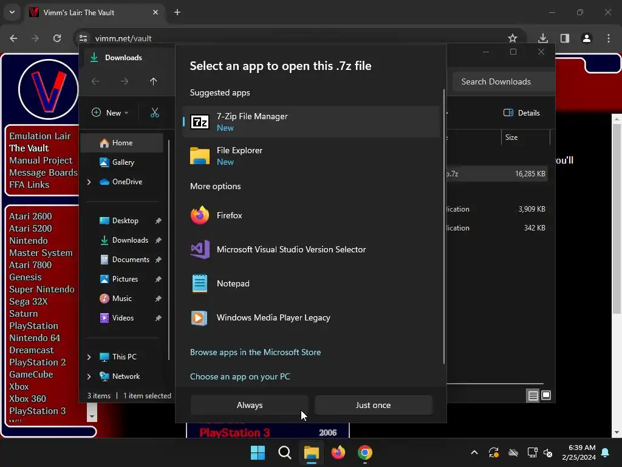Open Windows Start menu
Viewport: 622px width, 467px height.
pyautogui.click(x=258, y=452)
